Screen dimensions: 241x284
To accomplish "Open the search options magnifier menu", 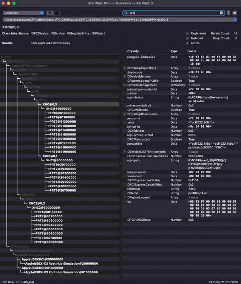I will point(126,13).
